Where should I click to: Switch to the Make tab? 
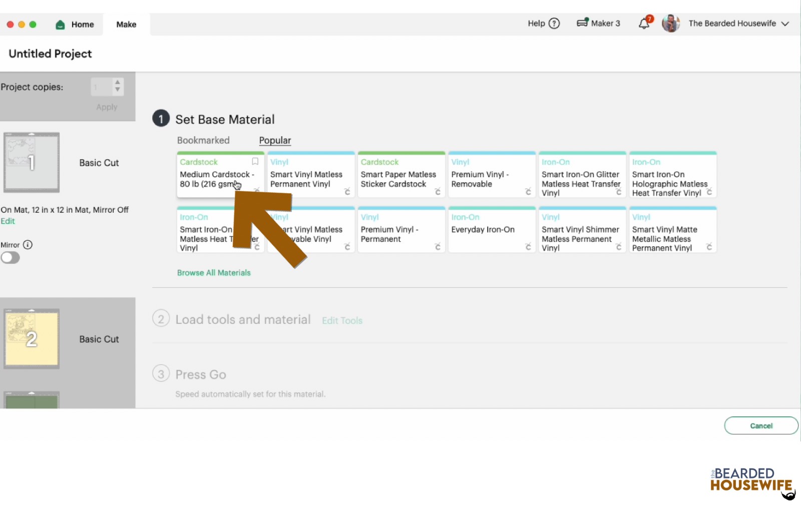pos(126,24)
